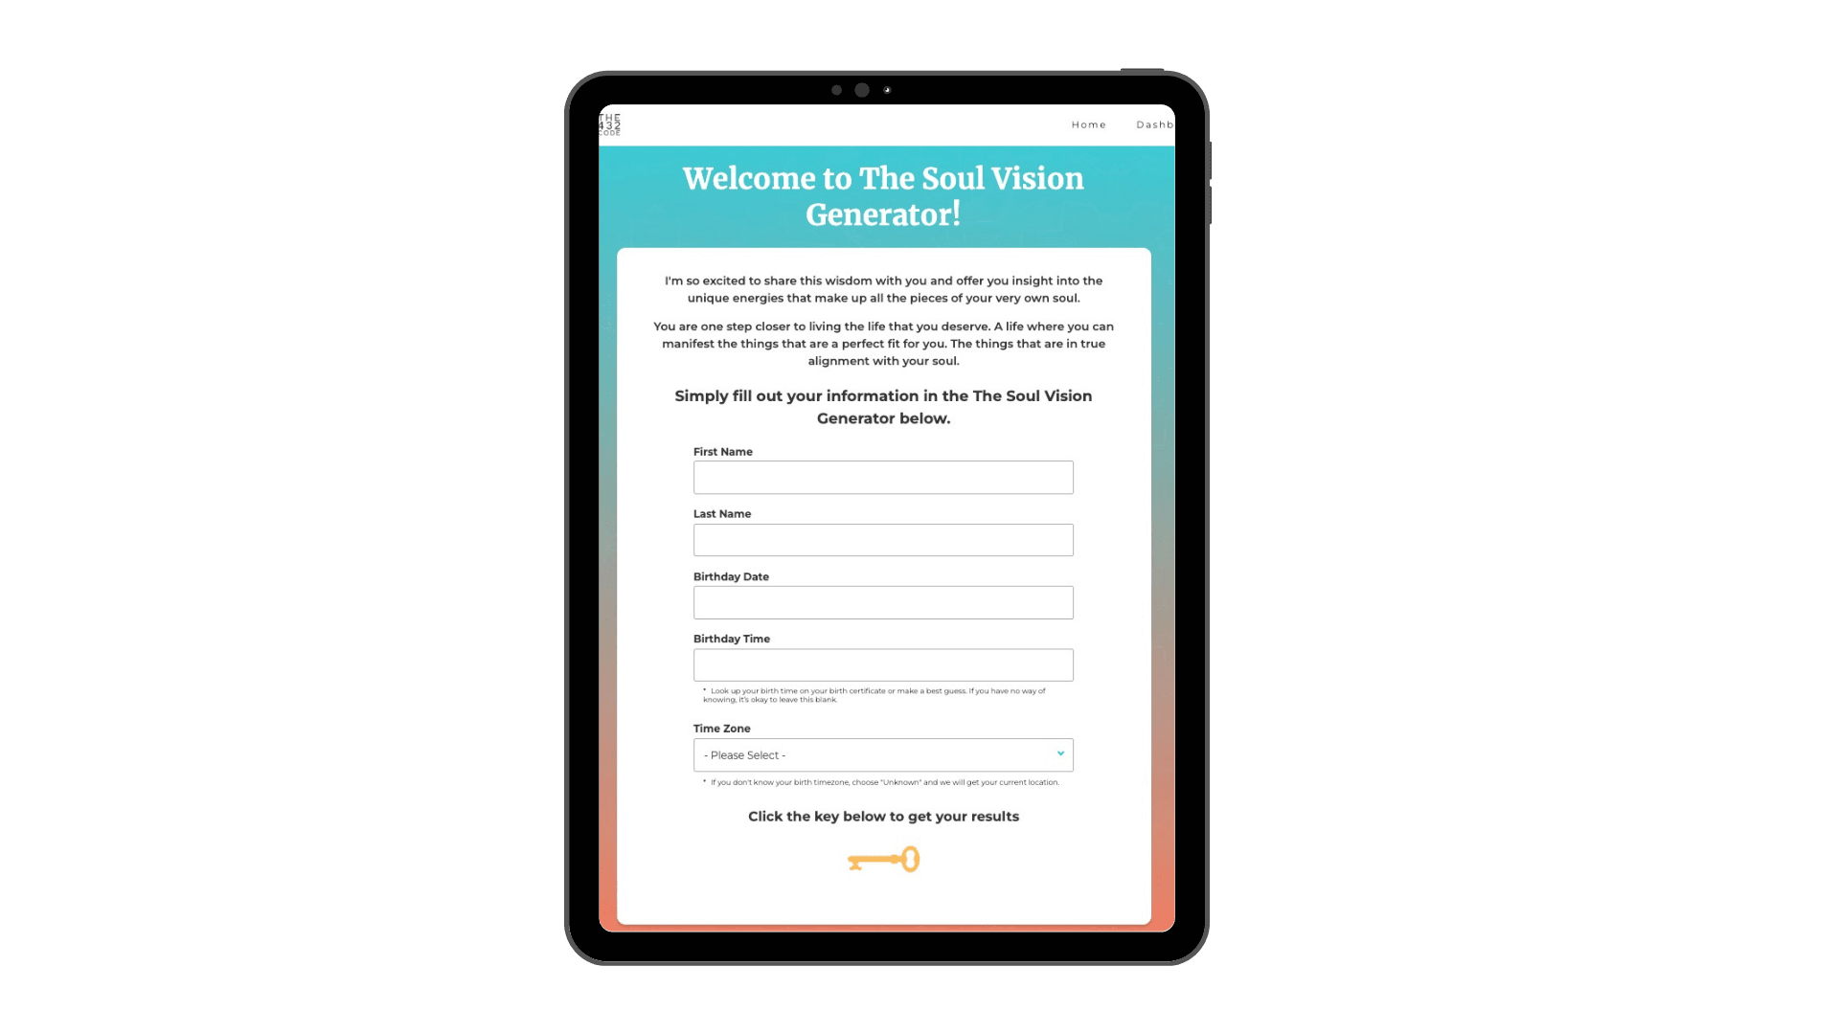Click the Last Name input field
The image size is (1839, 1034).
[x=883, y=539]
